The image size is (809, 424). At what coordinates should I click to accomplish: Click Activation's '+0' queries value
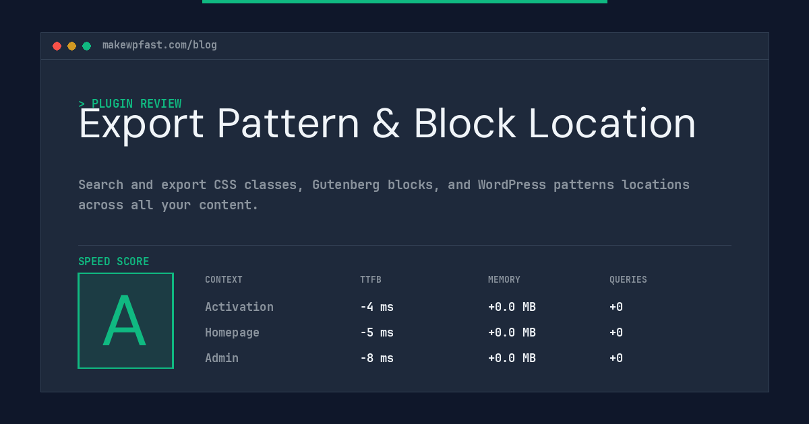616,307
